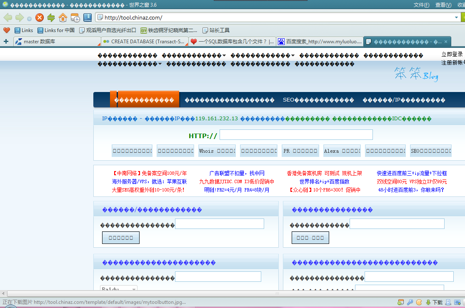Viewport: 465px width, 308px height.
Task: Open the 下载 download manager in status bar
Action: pos(434,302)
